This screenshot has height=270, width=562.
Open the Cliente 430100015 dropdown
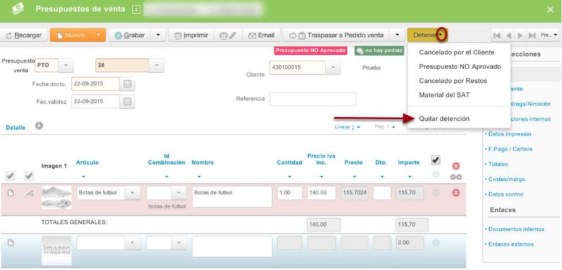[x=333, y=68]
